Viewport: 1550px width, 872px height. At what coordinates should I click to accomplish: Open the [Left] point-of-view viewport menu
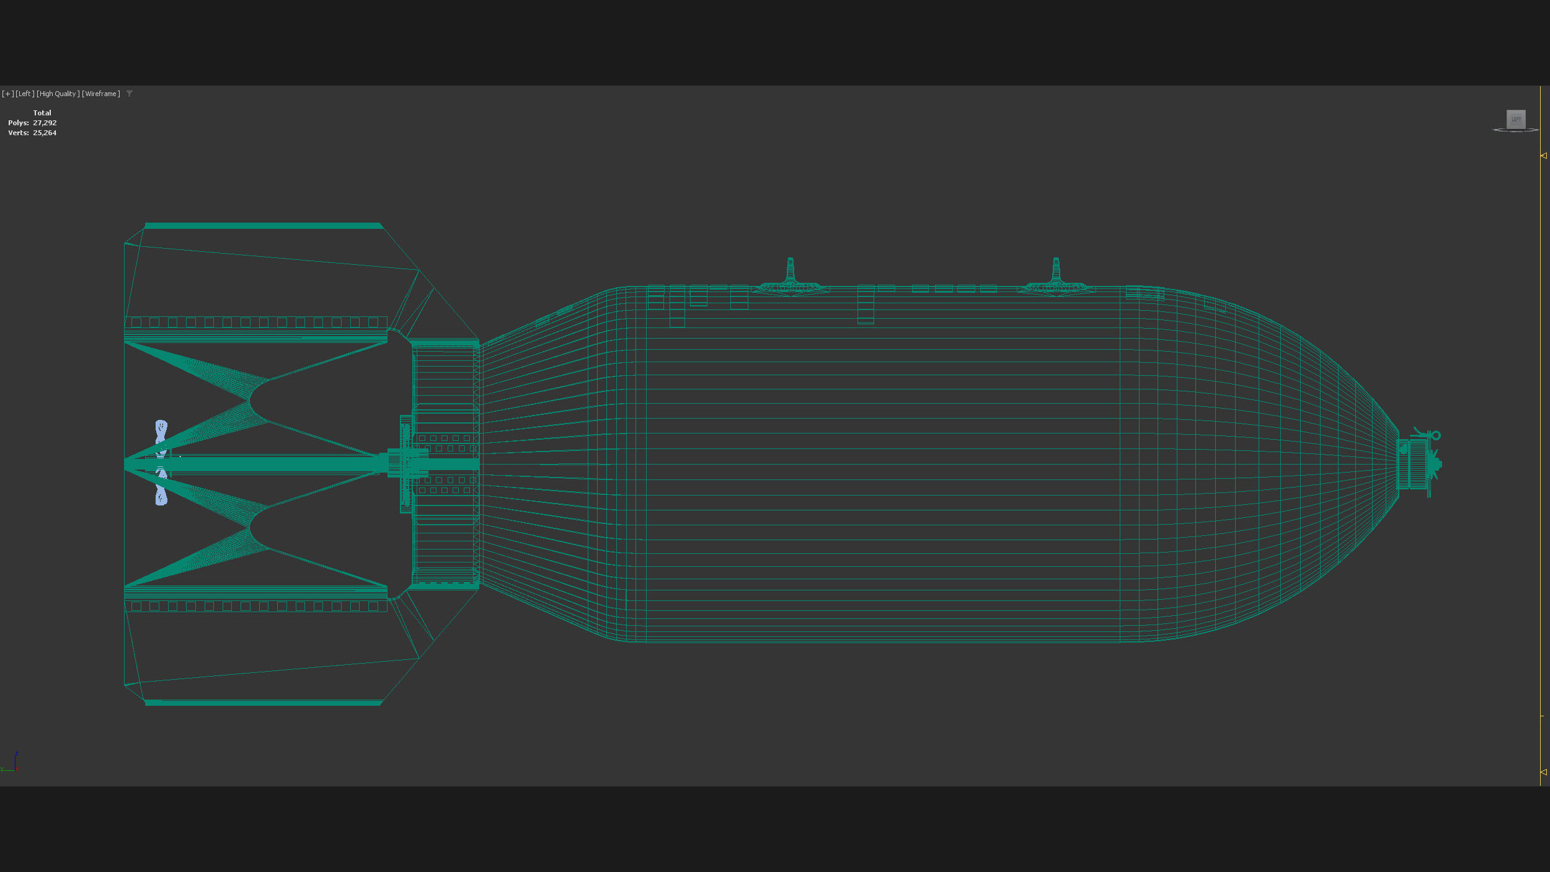pyautogui.click(x=25, y=94)
